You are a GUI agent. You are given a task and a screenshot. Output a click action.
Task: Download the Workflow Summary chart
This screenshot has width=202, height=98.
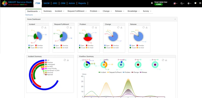point(166,60)
